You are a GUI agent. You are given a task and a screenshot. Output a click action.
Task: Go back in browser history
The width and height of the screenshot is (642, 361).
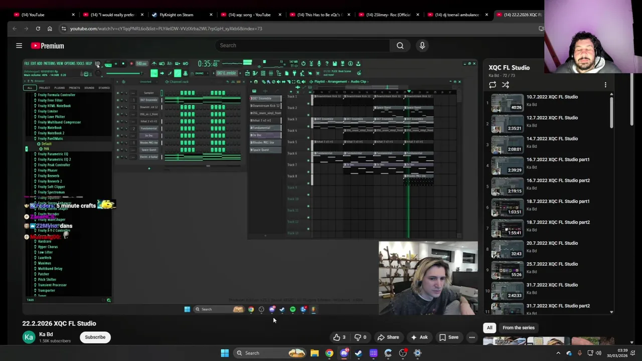coord(15,29)
